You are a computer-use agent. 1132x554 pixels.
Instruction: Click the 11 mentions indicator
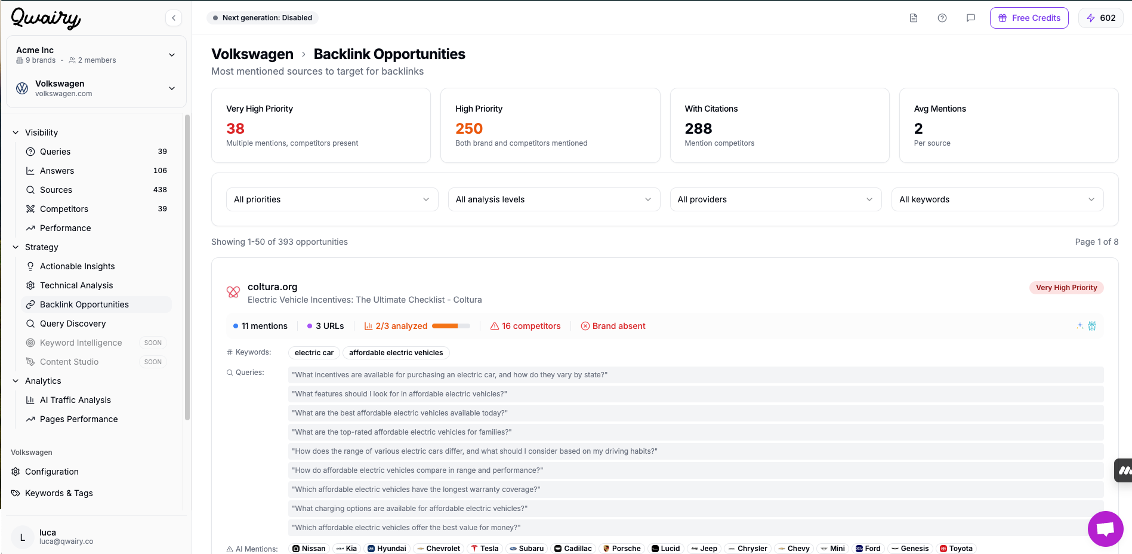260,326
